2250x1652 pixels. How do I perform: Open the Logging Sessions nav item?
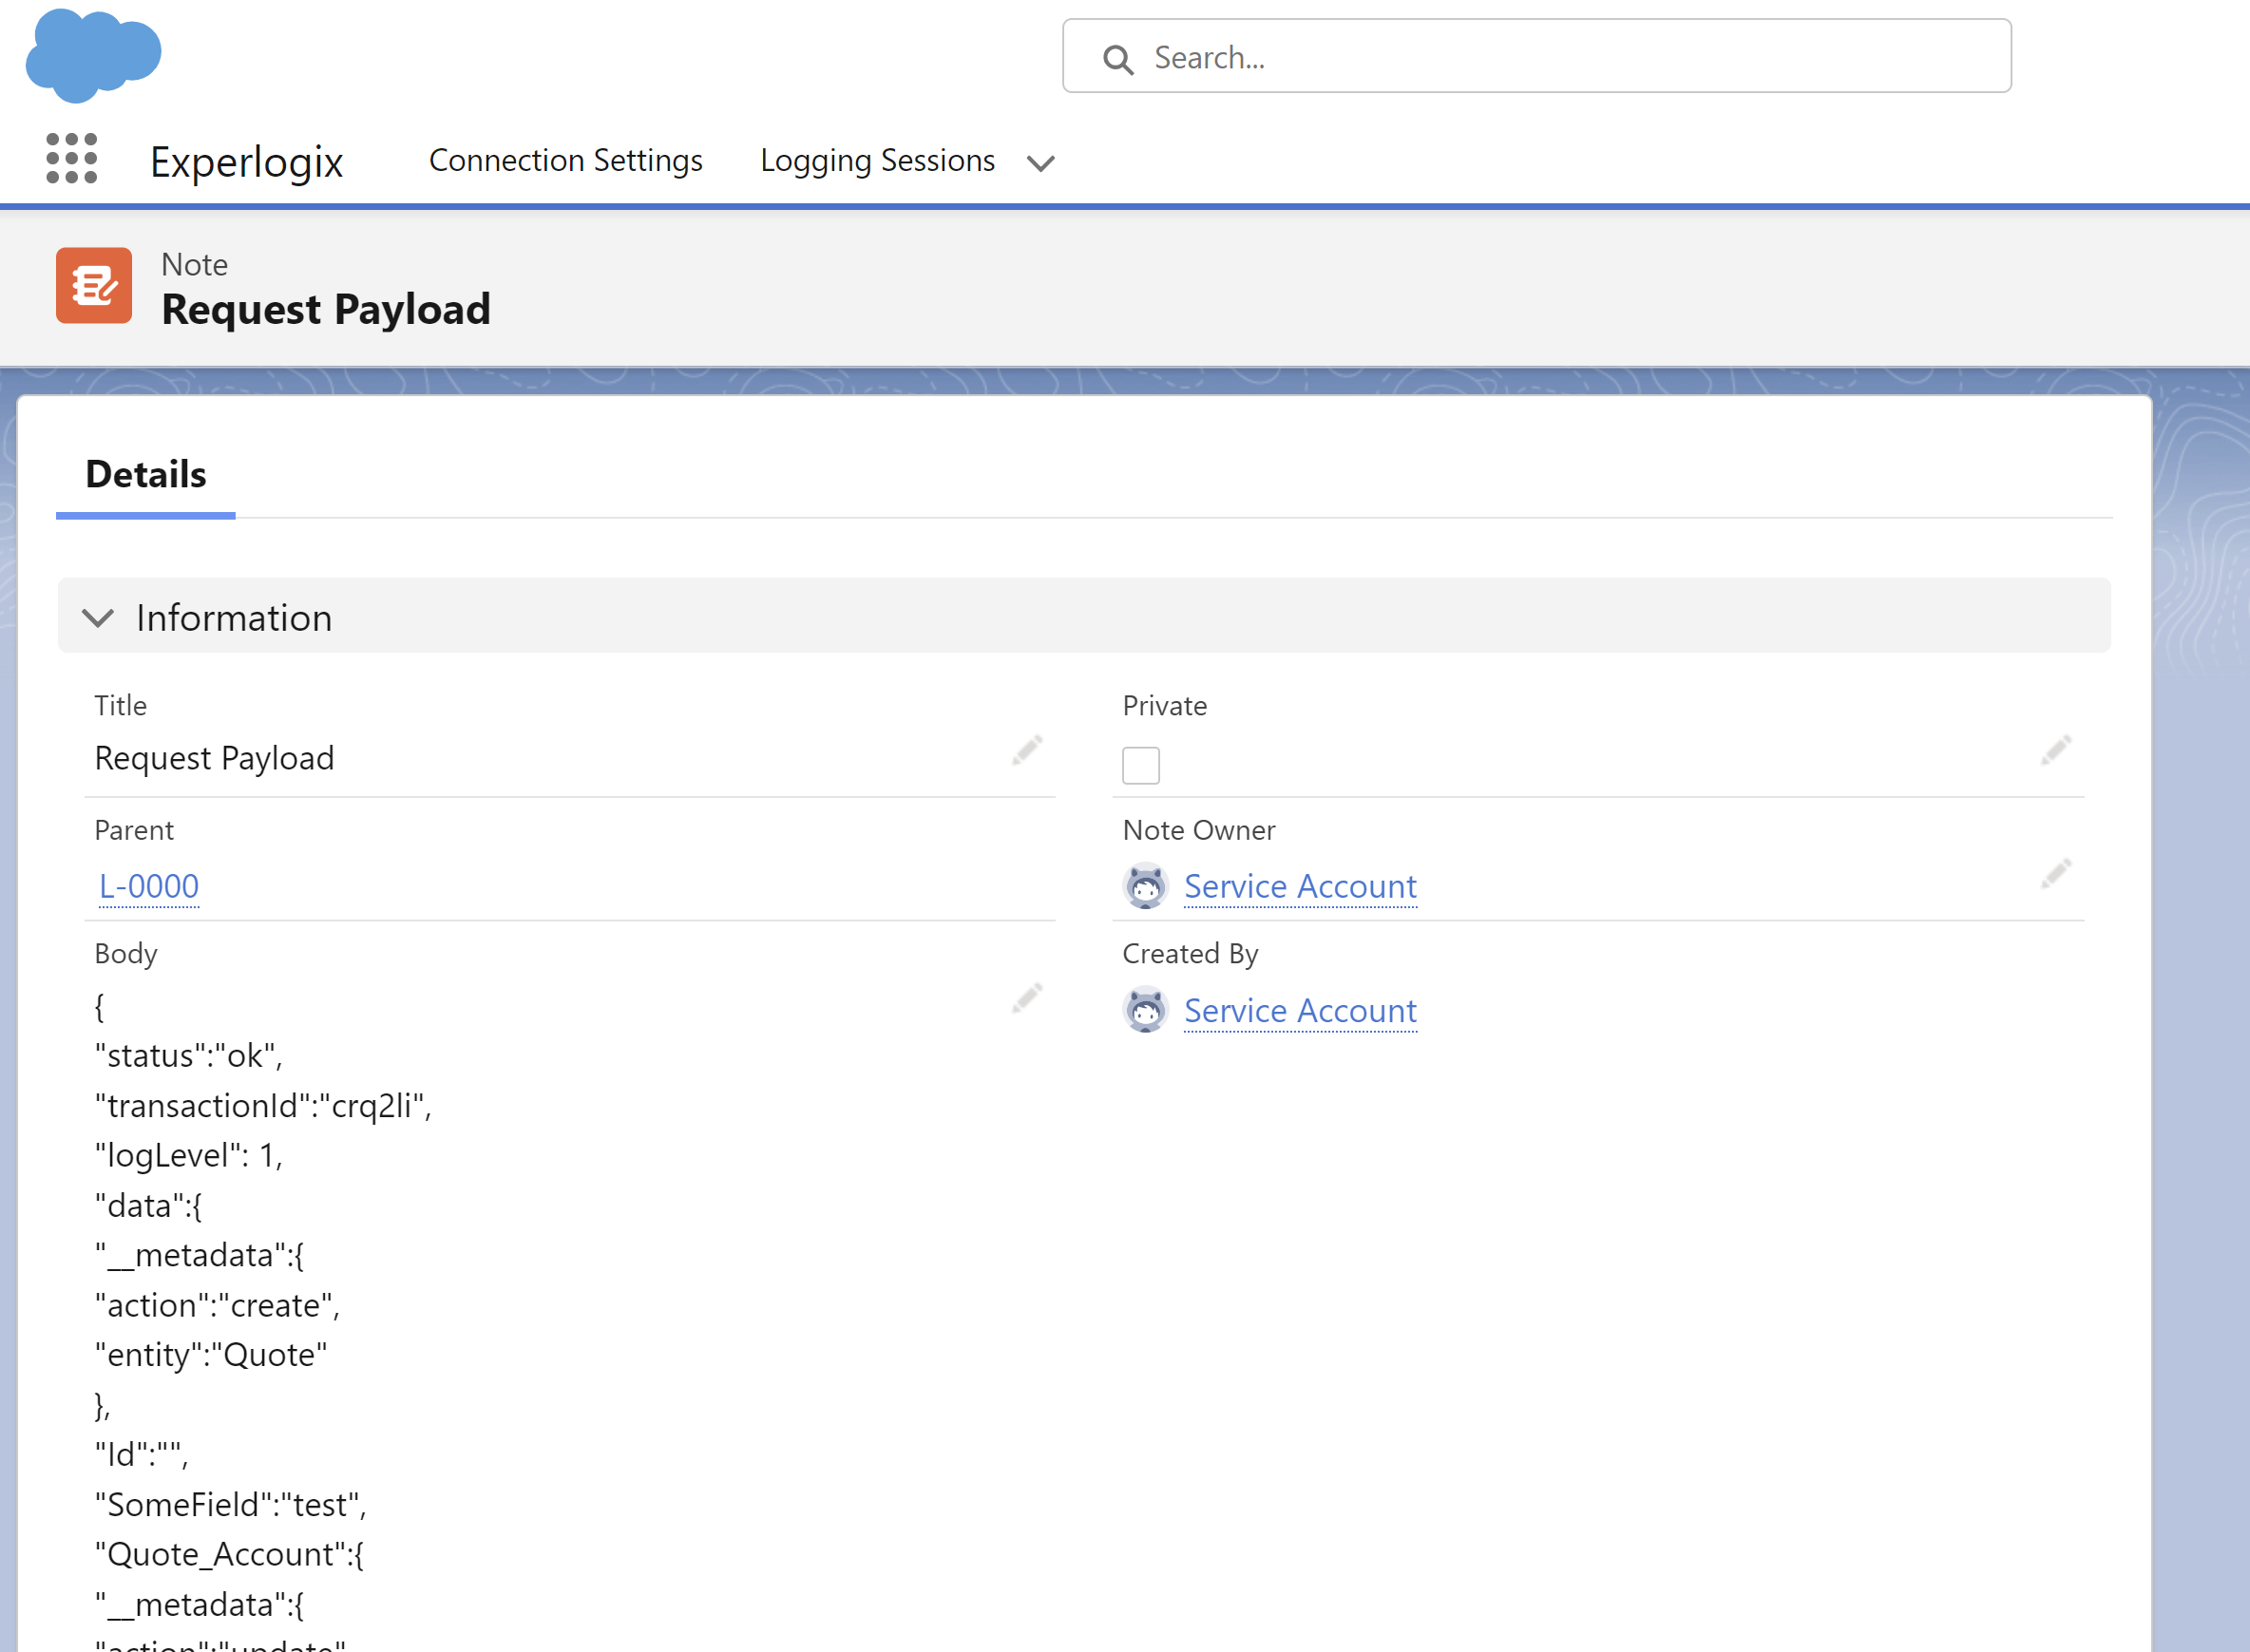pos(878,160)
